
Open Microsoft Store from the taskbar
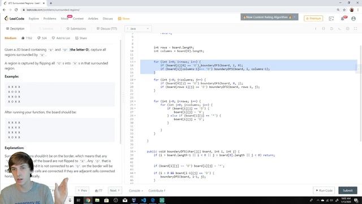(x=106, y=200)
